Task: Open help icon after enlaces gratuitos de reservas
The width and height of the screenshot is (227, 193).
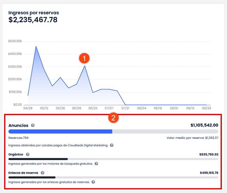Action: tap(93, 182)
